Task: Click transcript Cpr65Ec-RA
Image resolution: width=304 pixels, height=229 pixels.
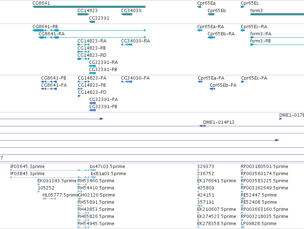Action: tap(243, 30)
